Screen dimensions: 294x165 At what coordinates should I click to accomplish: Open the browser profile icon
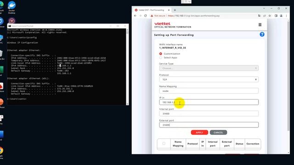click(x=281, y=16)
